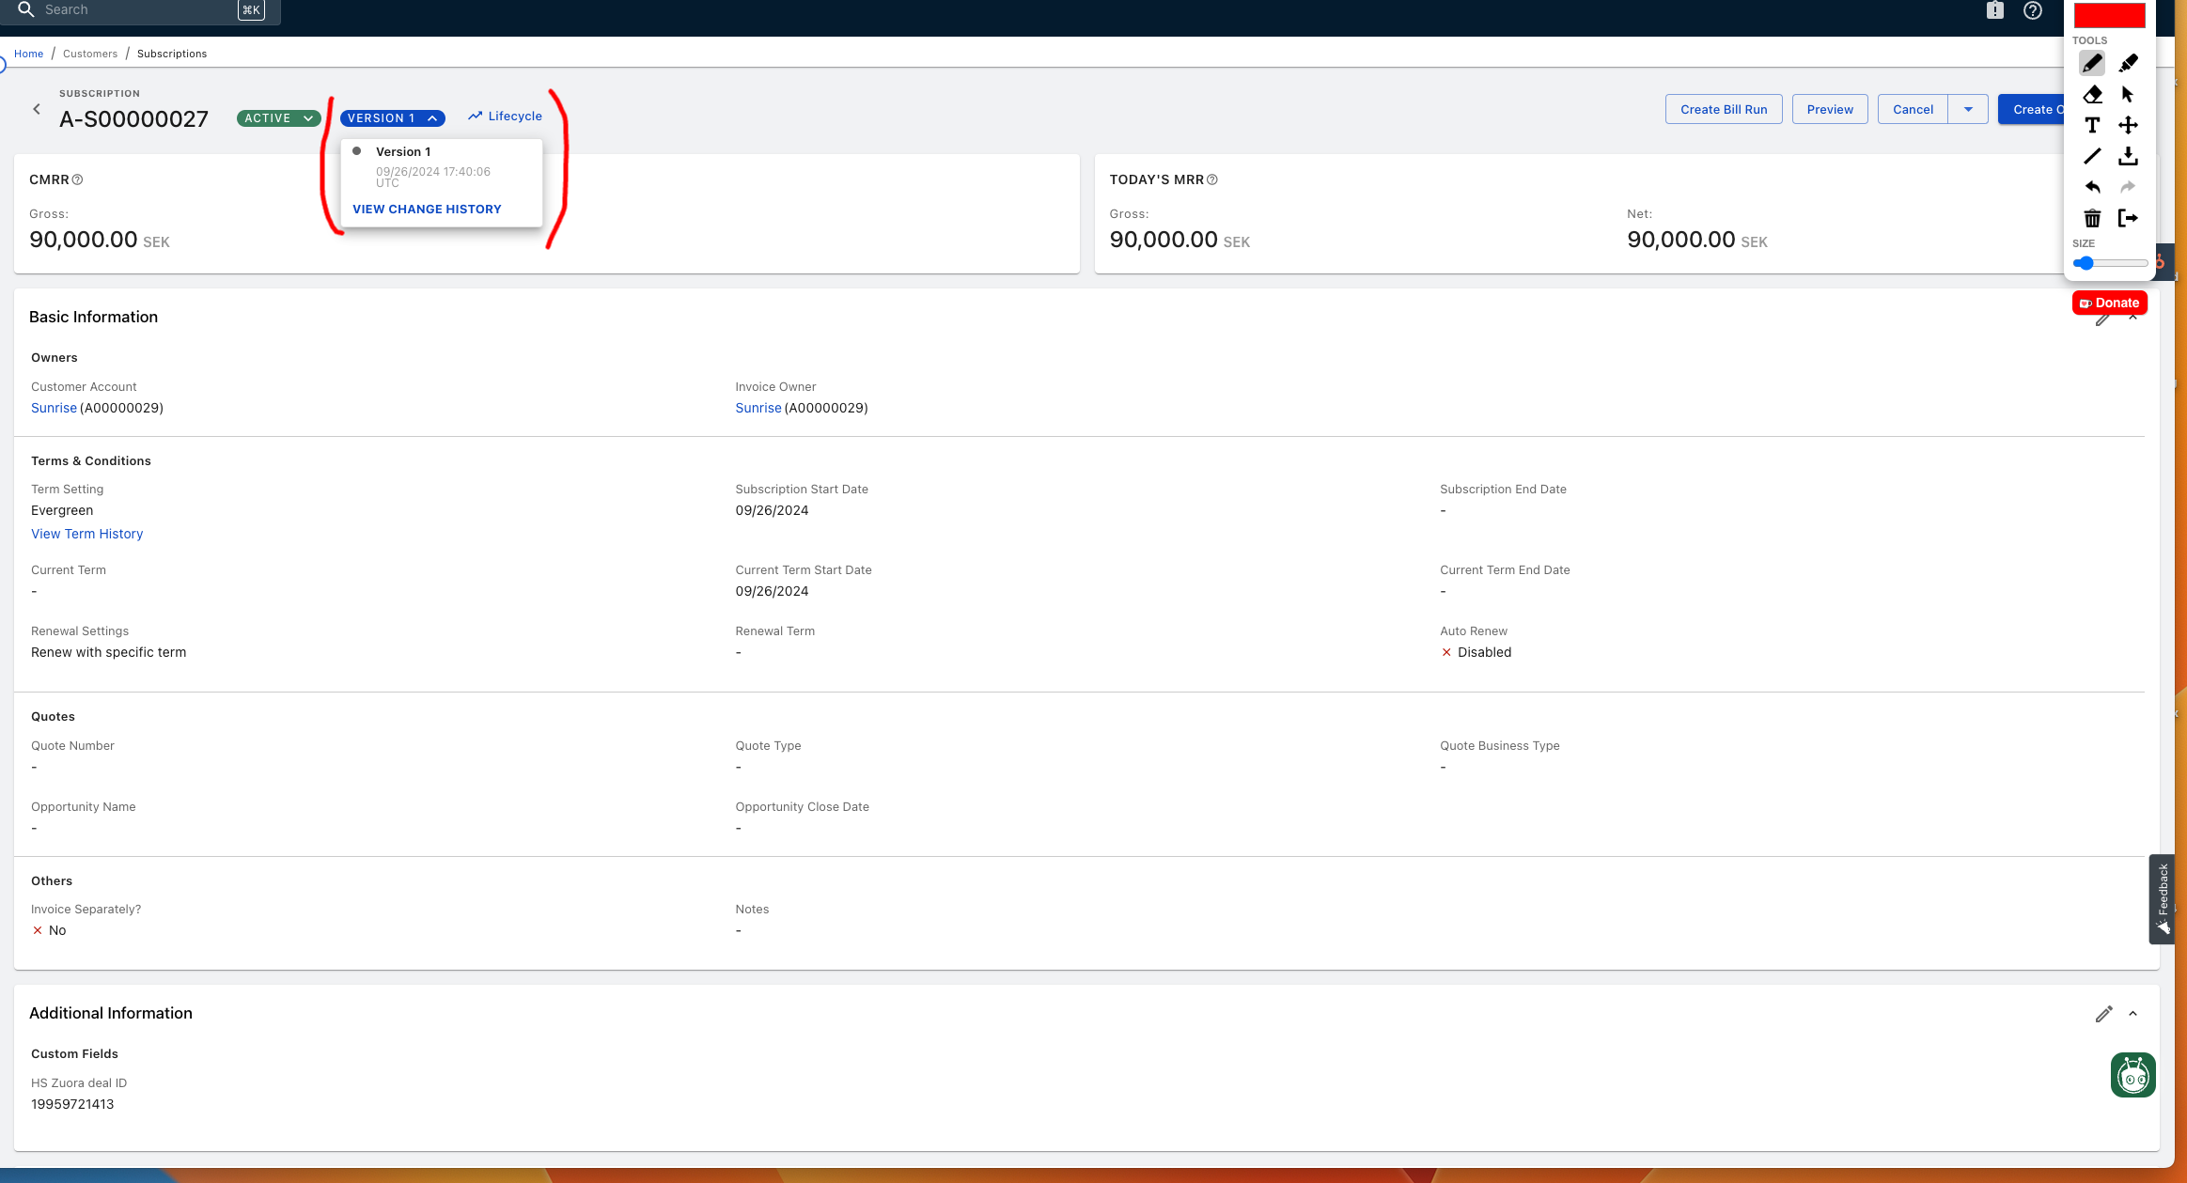Click the trash icon to clear drawings
Viewport: 2187px width, 1183px height.
point(2092,218)
